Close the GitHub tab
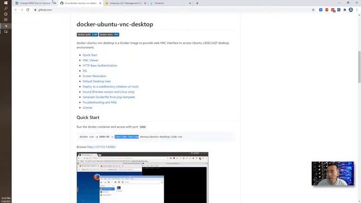Image resolution: width=361 pixels, height=203 pixels. pos(100,3)
